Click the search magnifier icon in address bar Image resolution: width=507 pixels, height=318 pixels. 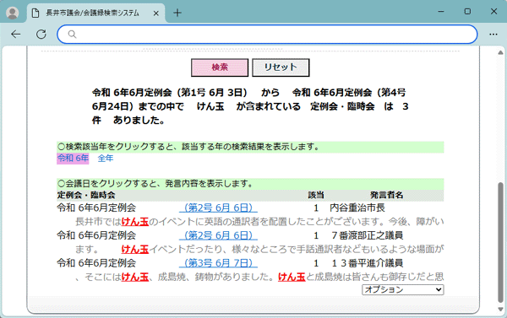click(72, 35)
